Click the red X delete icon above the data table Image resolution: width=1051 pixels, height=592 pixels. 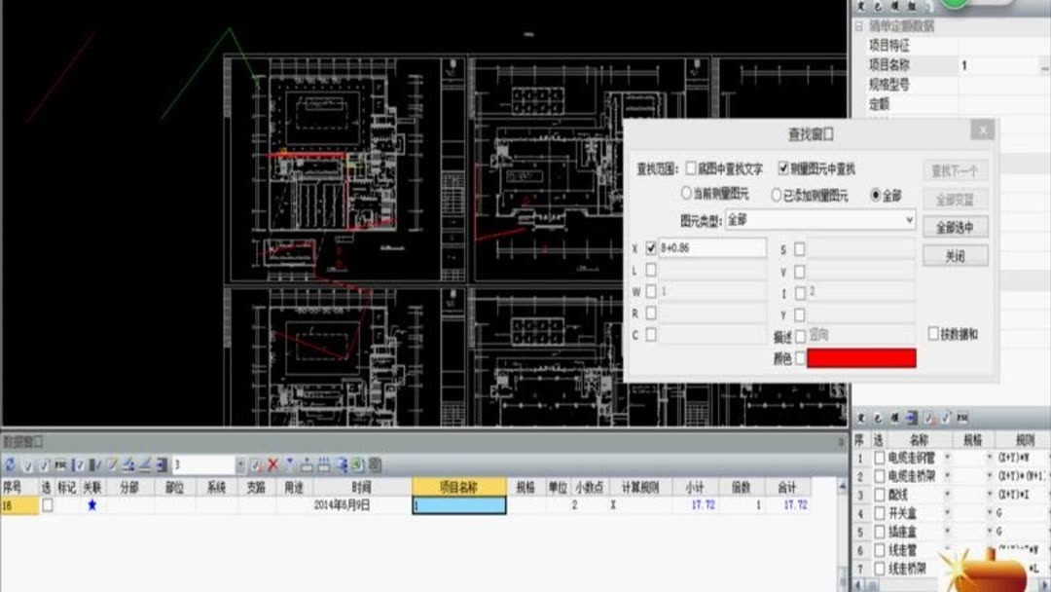tap(273, 465)
